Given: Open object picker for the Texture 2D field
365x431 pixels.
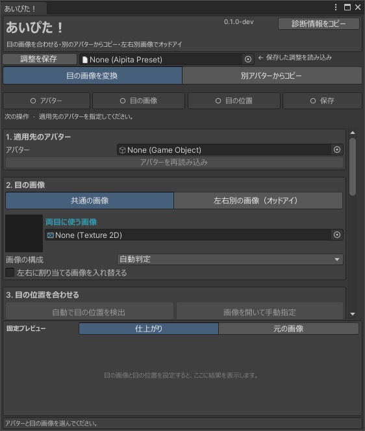Looking at the screenshot, I should click(337, 235).
